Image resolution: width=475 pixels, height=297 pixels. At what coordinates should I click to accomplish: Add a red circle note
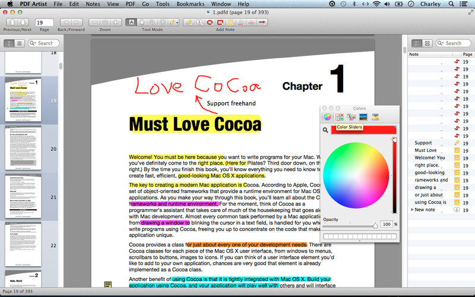point(210,22)
